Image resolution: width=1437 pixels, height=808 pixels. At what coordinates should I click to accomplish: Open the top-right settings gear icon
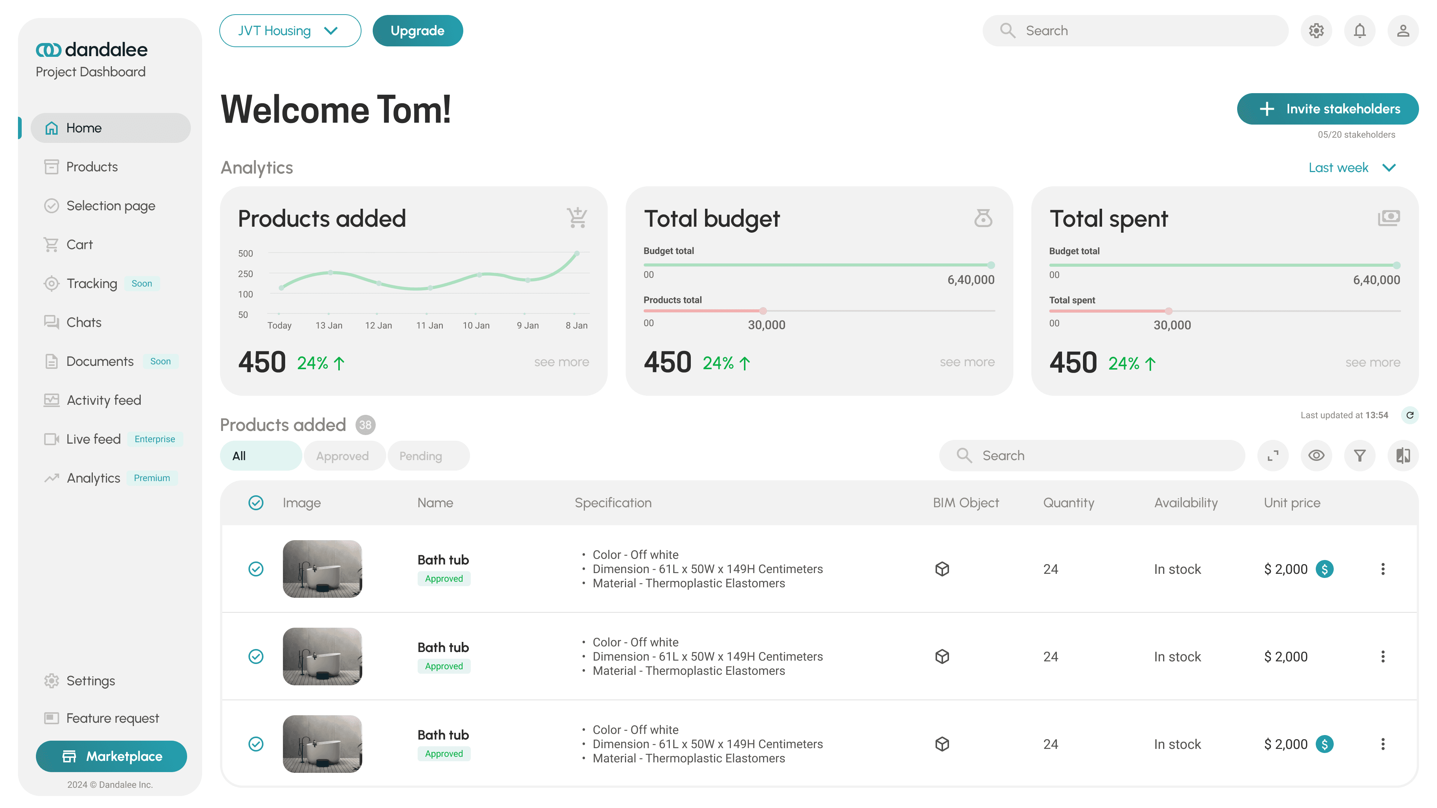[x=1316, y=31]
